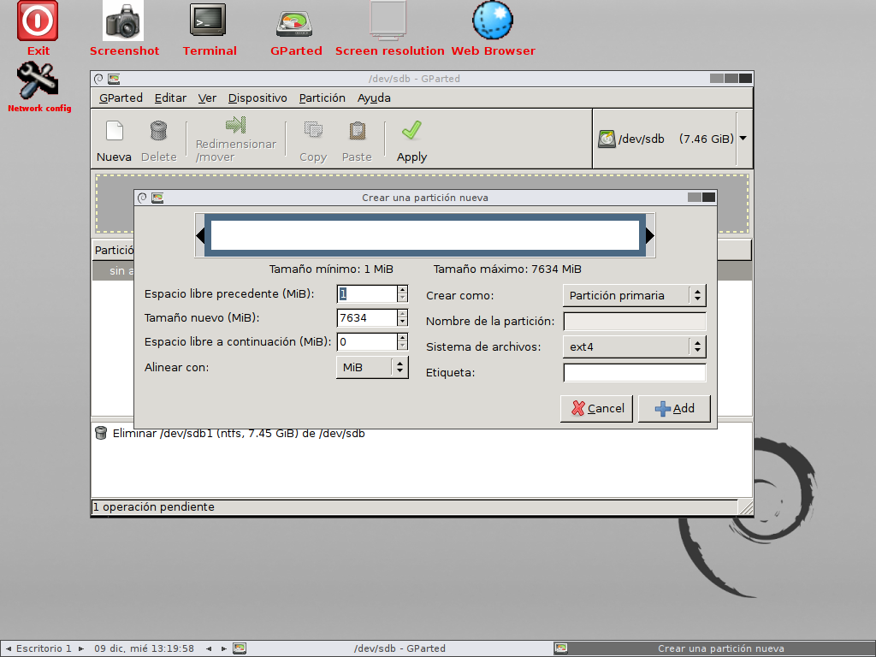Open the Partición menu

point(322,98)
